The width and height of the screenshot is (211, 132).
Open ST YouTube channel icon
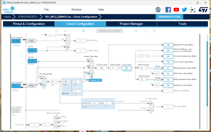(176, 10)
